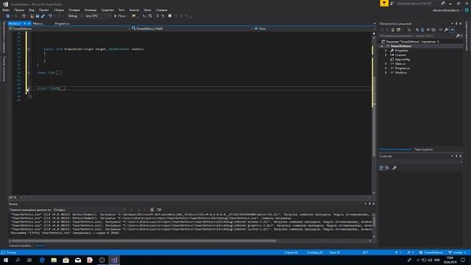
Task: Open the Список ошибок tab
Action: coord(20,245)
